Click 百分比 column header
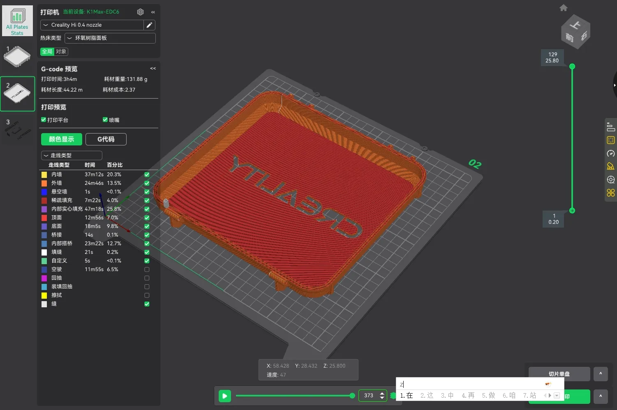Viewport: 617px width, 410px height. pos(115,165)
